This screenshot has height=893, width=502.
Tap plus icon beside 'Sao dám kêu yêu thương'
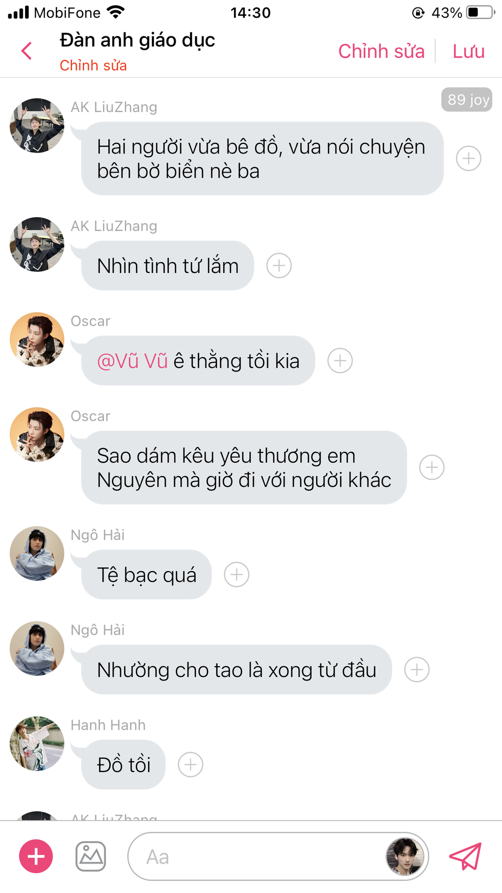(432, 467)
